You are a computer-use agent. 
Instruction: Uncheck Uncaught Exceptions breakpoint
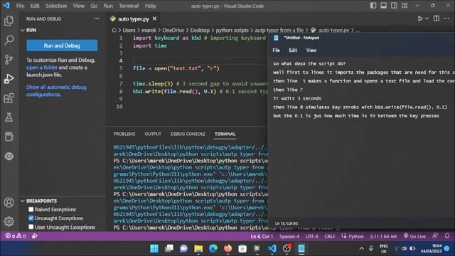(31, 218)
